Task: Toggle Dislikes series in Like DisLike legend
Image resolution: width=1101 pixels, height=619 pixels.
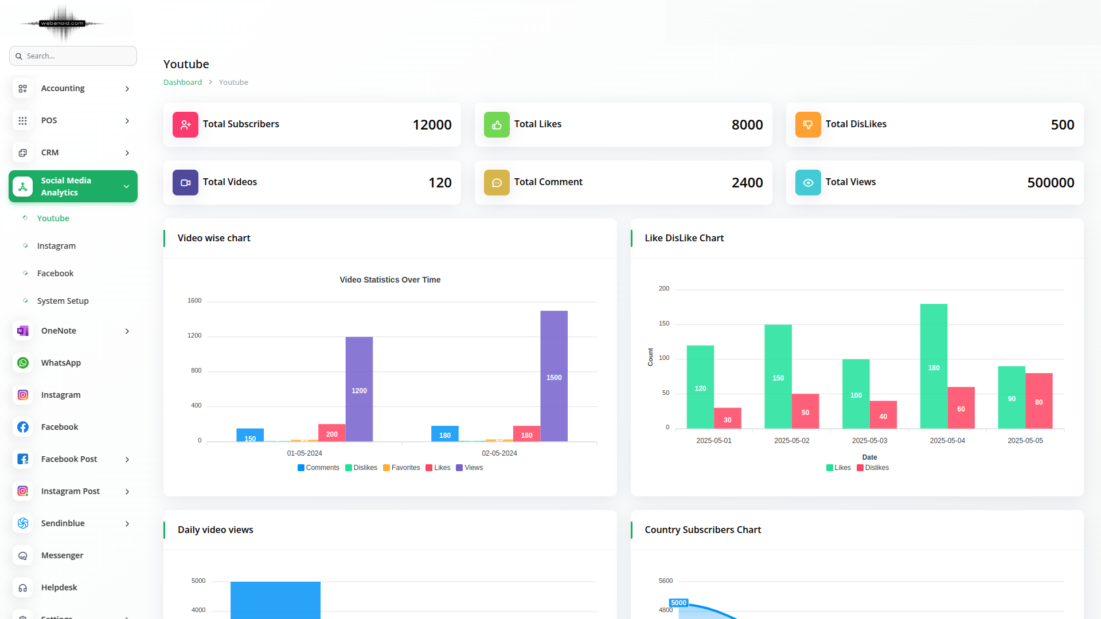Action: tap(873, 468)
